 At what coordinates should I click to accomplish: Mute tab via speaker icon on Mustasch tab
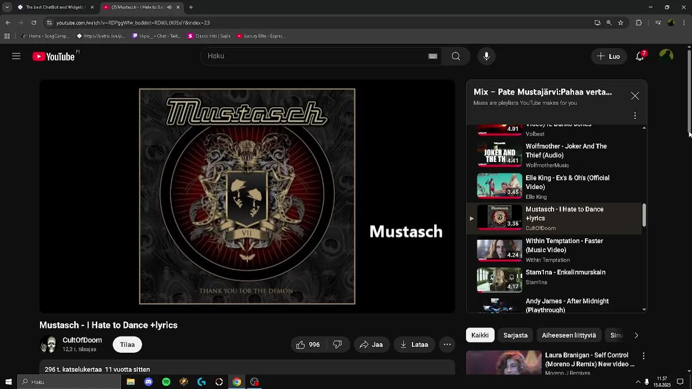point(169,7)
